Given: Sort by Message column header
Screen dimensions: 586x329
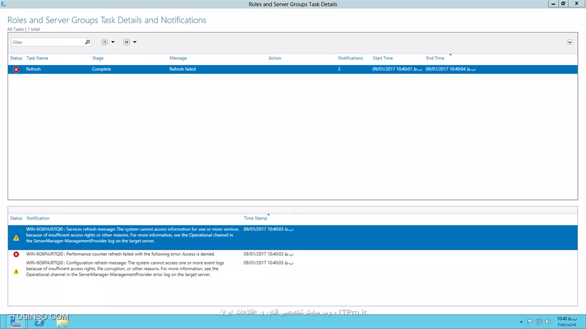Looking at the screenshot, I should pos(179,58).
